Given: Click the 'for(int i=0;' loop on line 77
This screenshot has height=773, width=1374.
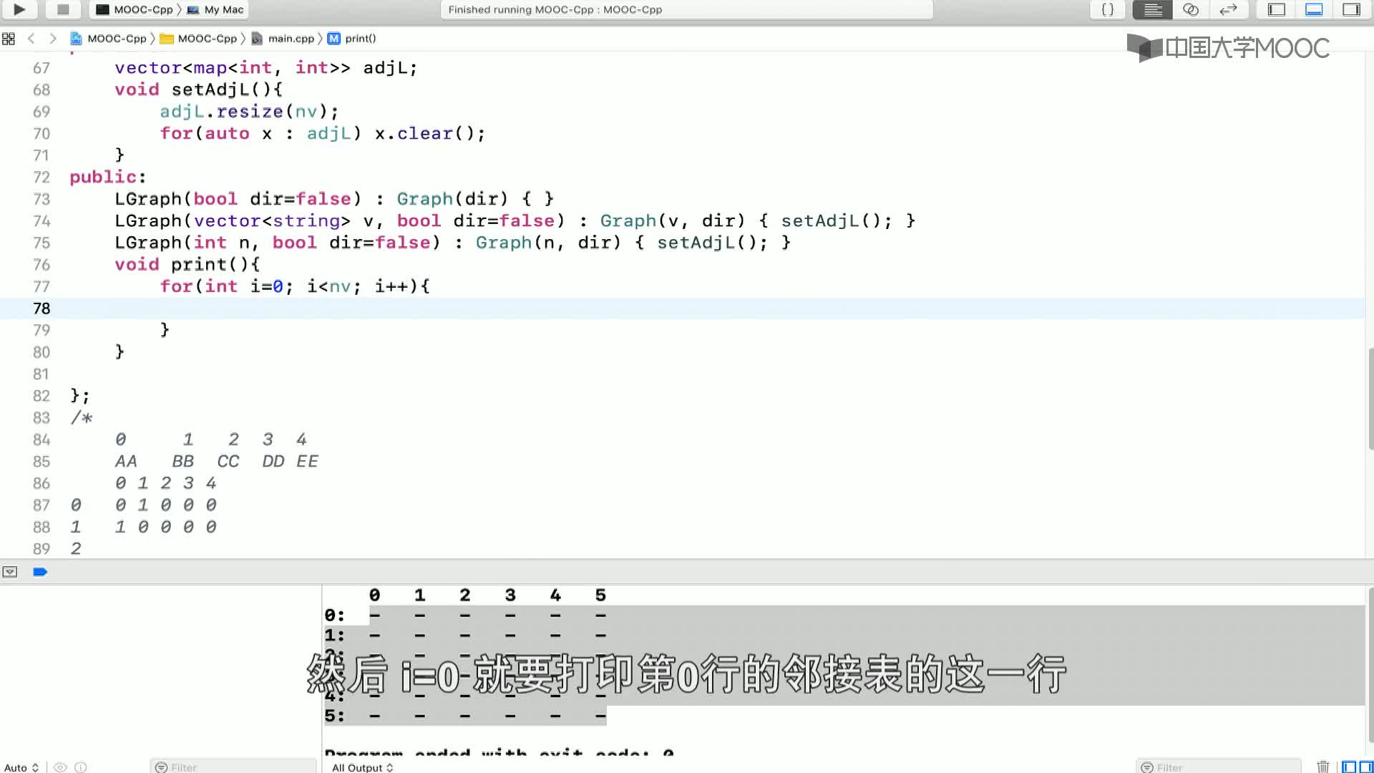Looking at the screenshot, I should point(227,287).
